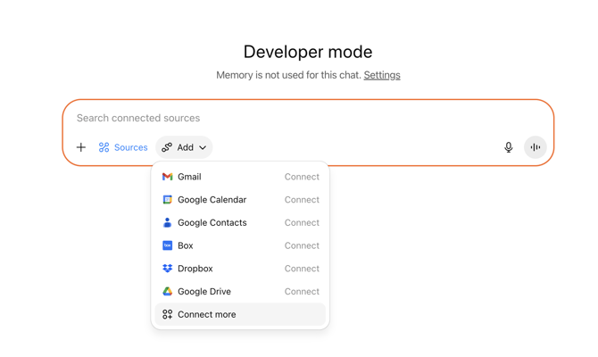Click the Google Contacts person icon
Screen dimensions: 598x357
(x=167, y=223)
